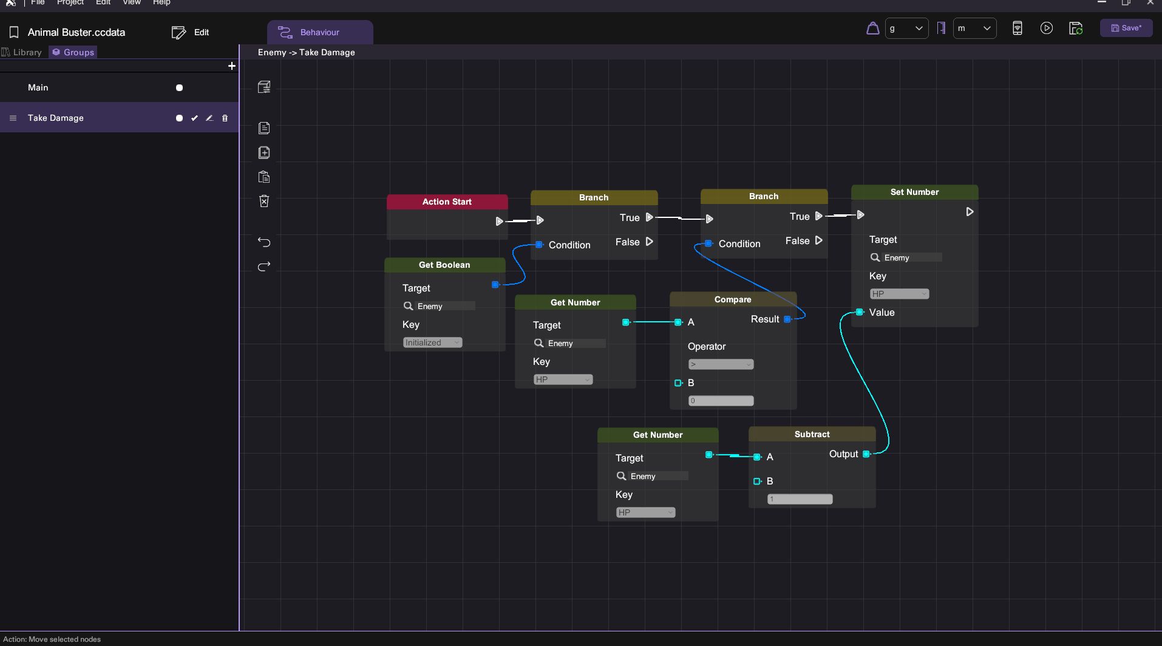This screenshot has width=1162, height=646.
Task: Click the duplicate node plus icon
Action: tap(264, 152)
